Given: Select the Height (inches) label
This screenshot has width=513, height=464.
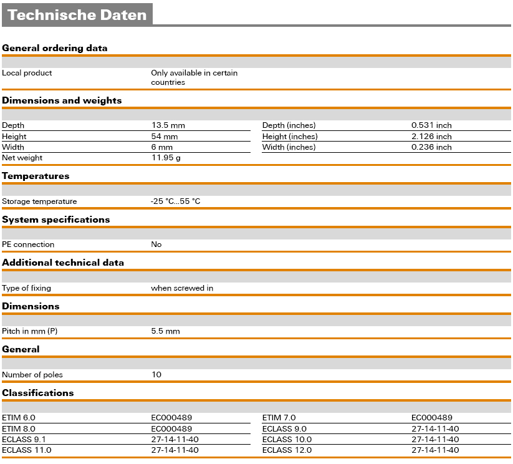Looking at the screenshot, I should pos(290,137).
